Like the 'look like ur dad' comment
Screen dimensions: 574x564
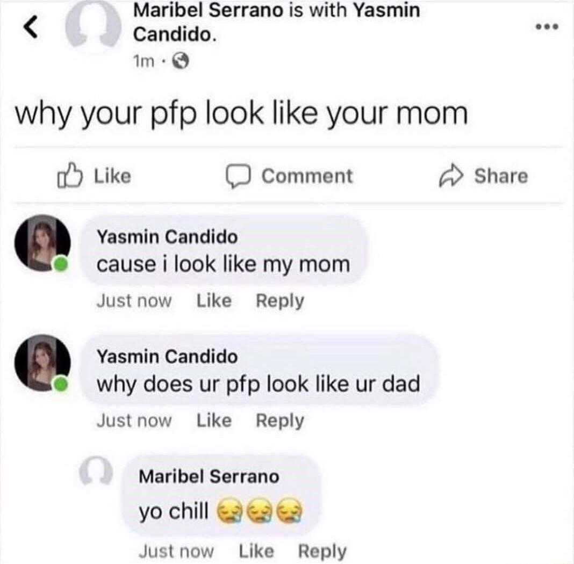coord(214,421)
